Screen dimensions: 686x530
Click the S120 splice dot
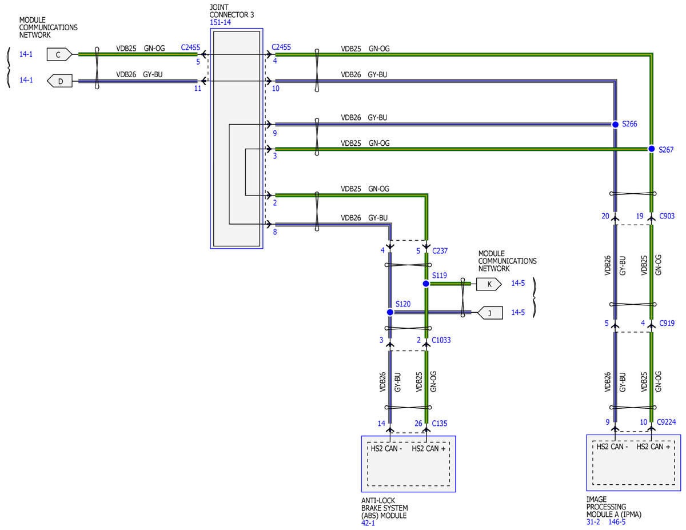(x=390, y=312)
